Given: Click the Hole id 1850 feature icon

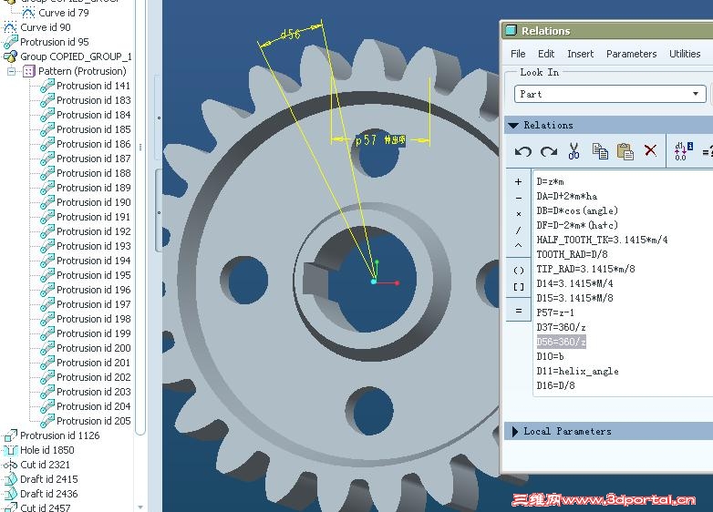Looking at the screenshot, I should point(10,450).
